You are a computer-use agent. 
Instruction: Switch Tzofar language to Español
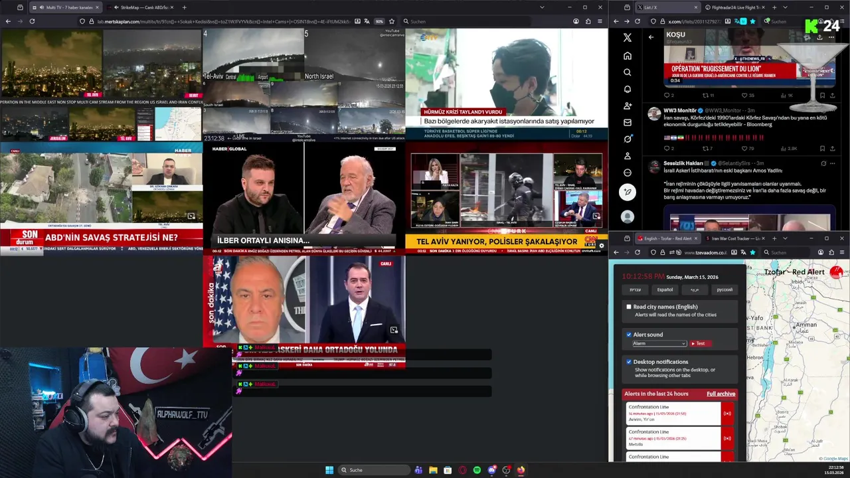(665, 289)
